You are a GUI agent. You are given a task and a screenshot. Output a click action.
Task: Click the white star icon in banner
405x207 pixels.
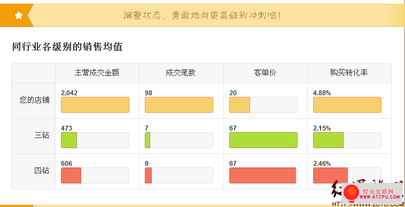19,16
